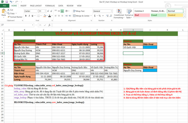Toggle Italic formatting

(x=29, y=16)
